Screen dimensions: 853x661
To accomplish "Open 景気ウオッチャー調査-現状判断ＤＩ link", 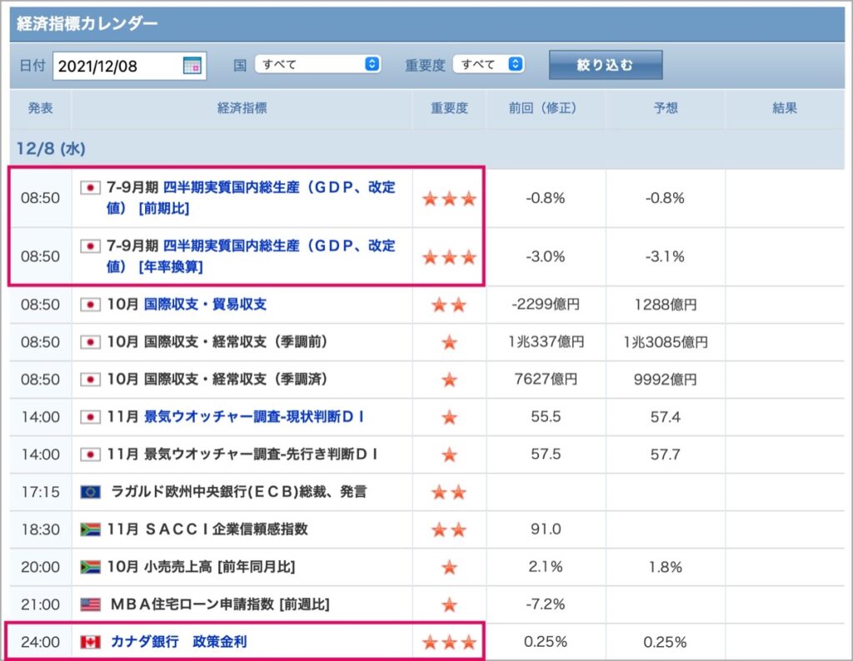I will point(255,417).
